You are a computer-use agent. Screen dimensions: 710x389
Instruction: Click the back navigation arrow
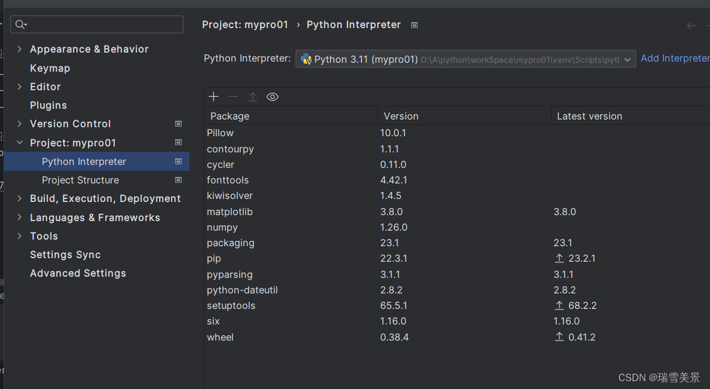pyautogui.click(x=691, y=26)
